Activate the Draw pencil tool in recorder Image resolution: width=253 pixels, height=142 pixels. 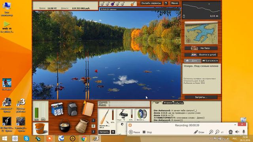click(199, 132)
